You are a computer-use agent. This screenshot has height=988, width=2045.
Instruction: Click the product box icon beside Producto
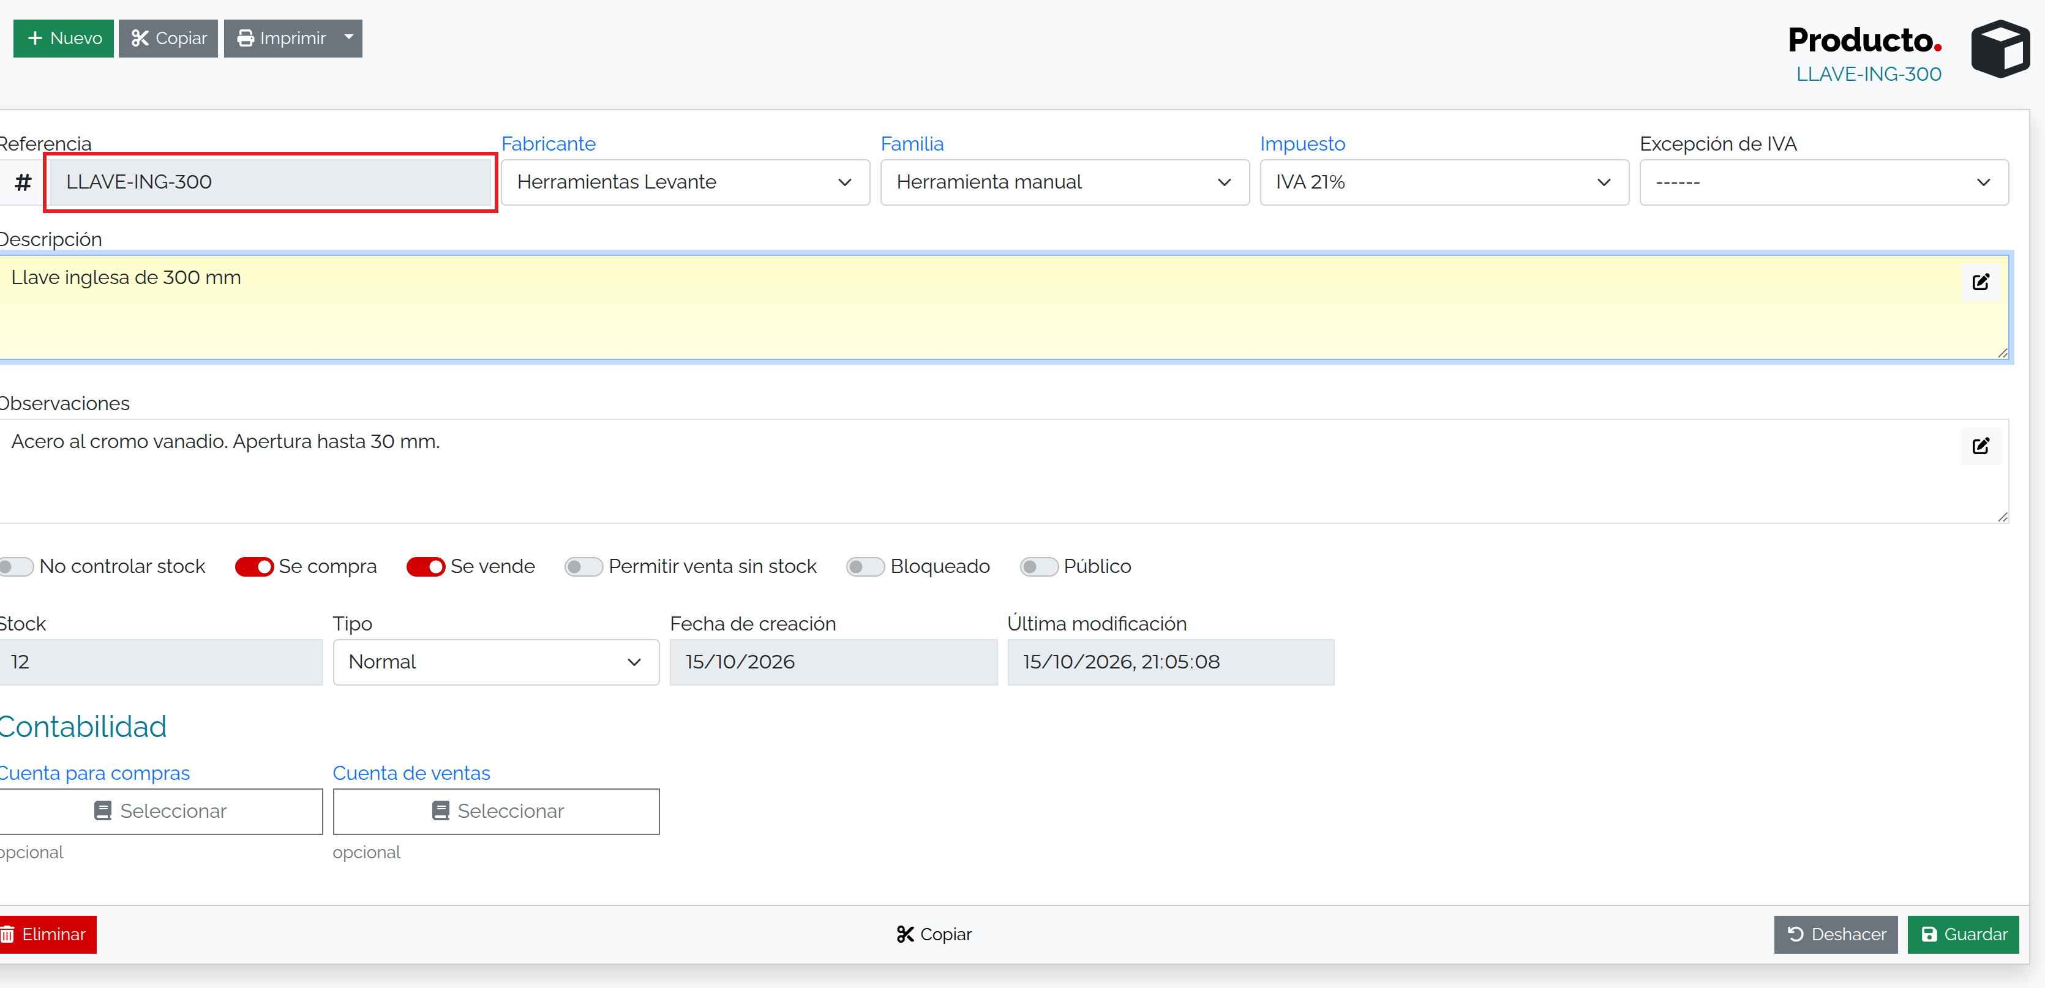[x=2000, y=49]
